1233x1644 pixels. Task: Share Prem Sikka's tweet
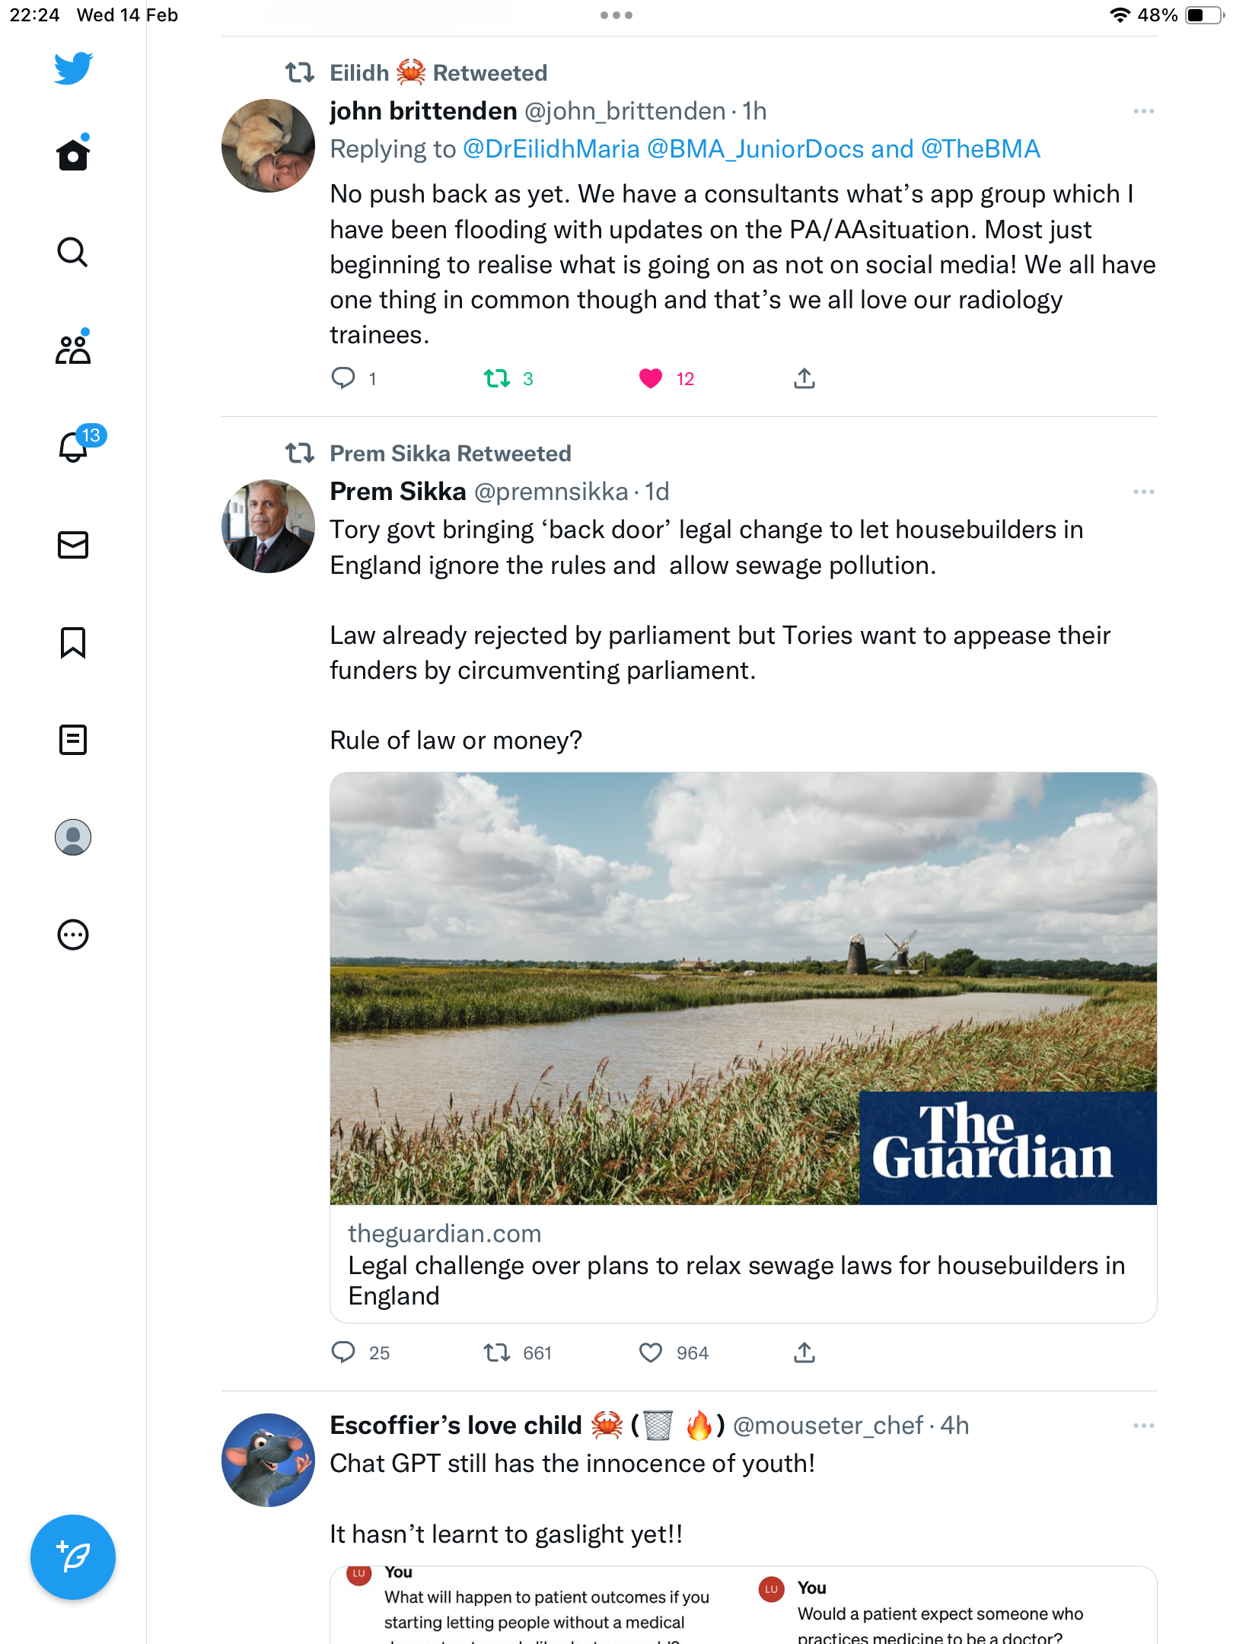pos(804,1352)
